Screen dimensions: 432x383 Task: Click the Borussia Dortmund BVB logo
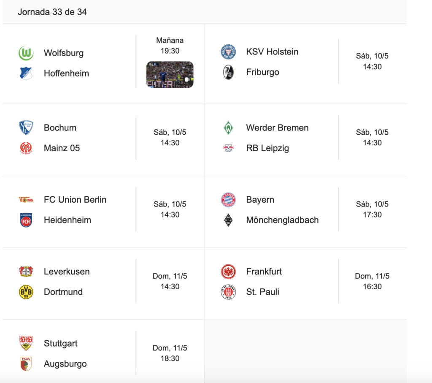(x=26, y=292)
